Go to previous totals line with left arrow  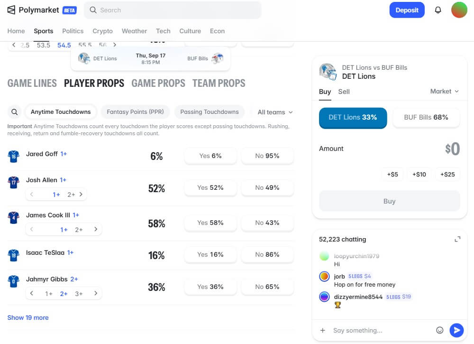click(14, 45)
